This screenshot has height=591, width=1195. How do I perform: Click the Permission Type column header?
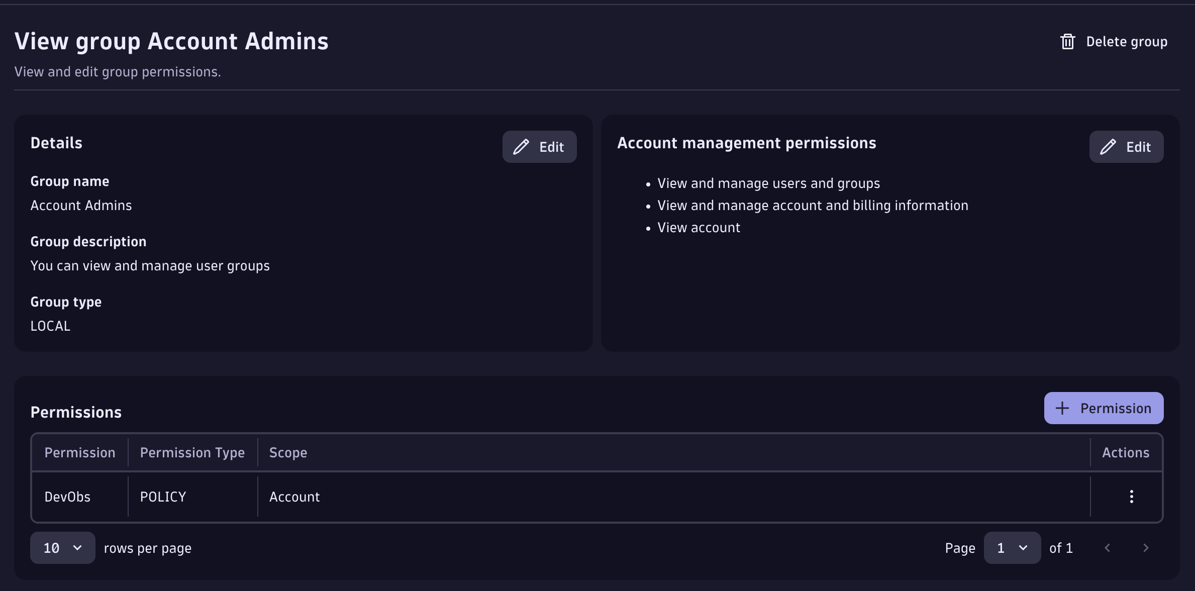pos(192,452)
